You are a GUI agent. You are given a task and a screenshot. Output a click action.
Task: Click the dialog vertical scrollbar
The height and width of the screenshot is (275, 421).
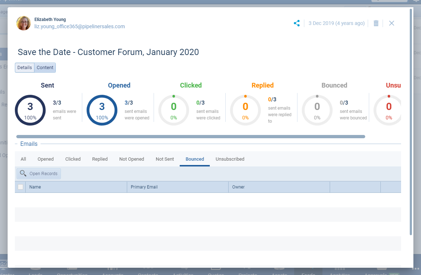(411, 122)
